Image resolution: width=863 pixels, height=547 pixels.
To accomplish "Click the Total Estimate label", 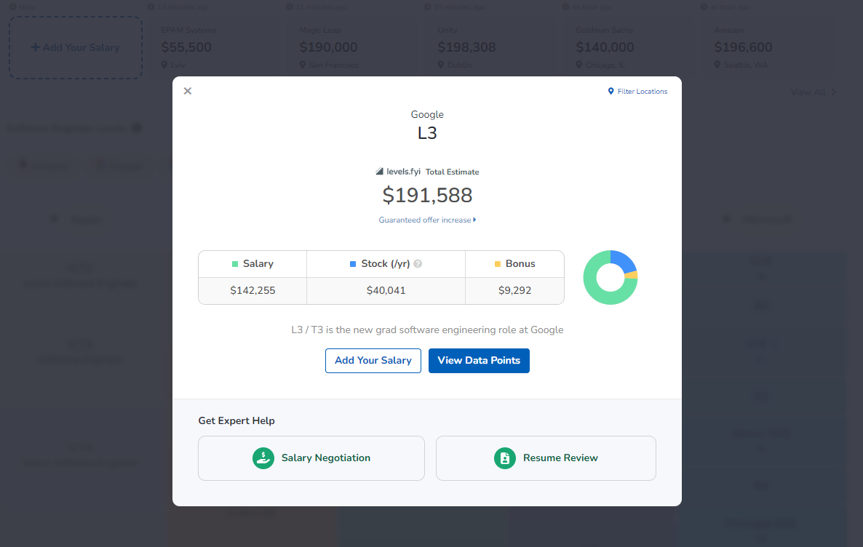I will [x=453, y=172].
